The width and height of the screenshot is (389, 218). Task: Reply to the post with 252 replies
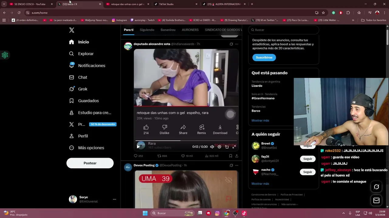point(138,156)
